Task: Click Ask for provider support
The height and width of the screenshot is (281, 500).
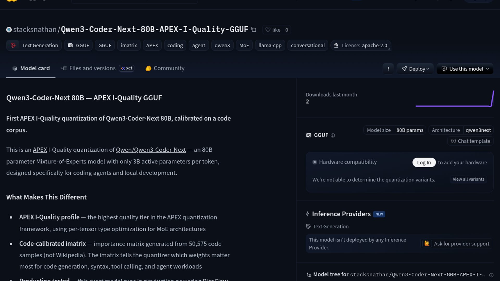Action: [456, 244]
